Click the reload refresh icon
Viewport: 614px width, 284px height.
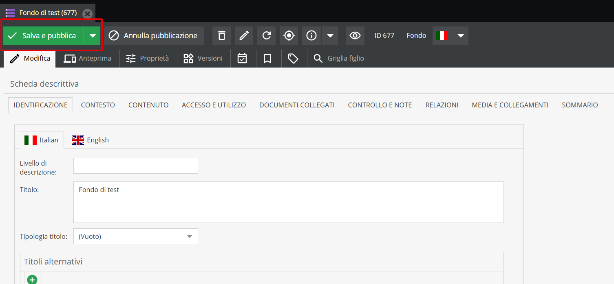click(x=266, y=36)
